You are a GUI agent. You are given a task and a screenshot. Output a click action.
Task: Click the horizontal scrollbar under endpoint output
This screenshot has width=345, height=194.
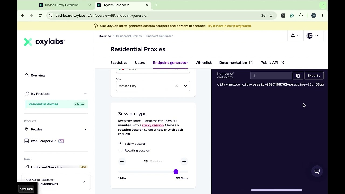[x=277, y=190]
